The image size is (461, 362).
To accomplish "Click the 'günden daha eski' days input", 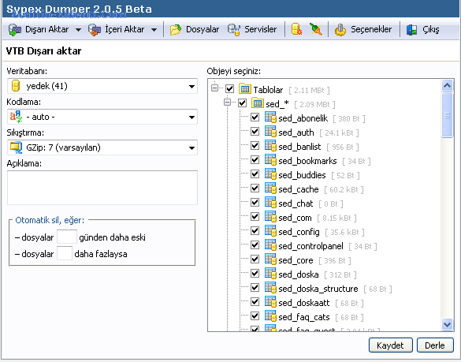I will tap(67, 237).
